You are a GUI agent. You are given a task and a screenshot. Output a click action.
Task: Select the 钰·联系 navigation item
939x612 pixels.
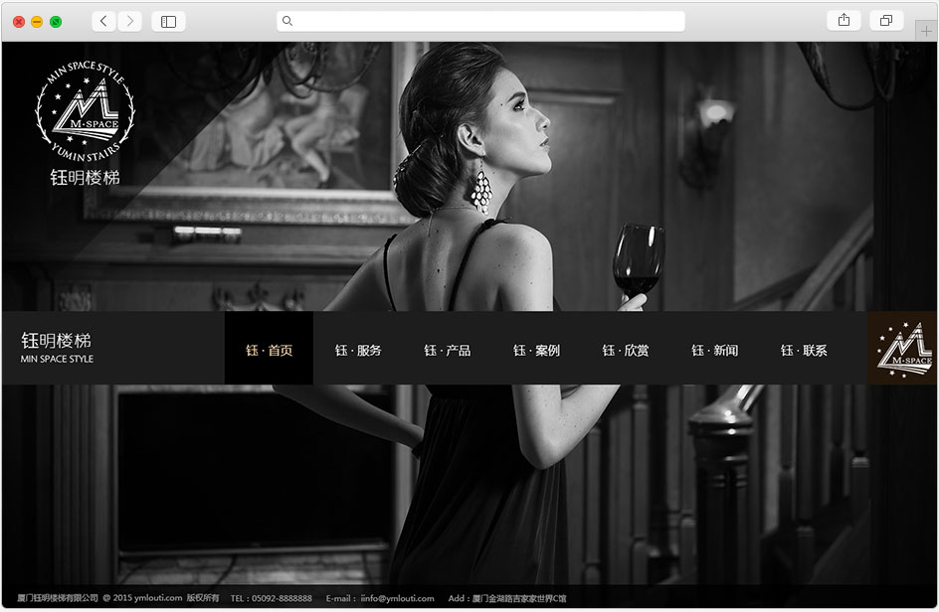point(804,351)
